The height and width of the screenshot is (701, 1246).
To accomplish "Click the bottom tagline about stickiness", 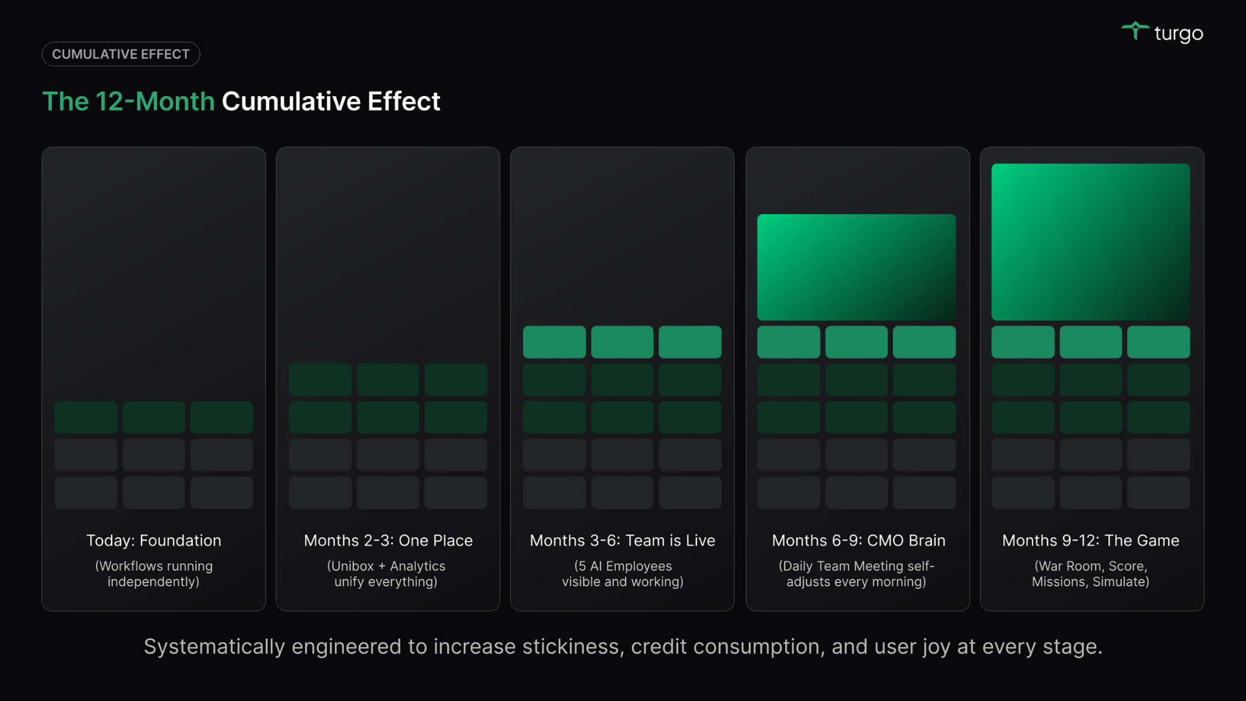I will pyautogui.click(x=622, y=646).
